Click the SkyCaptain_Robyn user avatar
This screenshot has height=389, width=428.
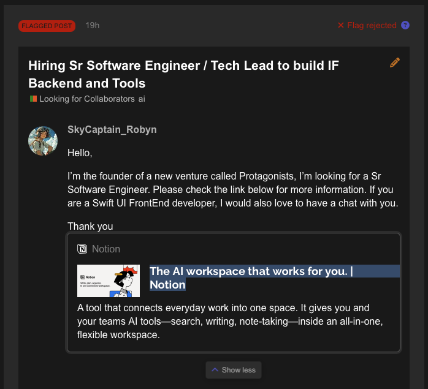pyautogui.click(x=43, y=141)
